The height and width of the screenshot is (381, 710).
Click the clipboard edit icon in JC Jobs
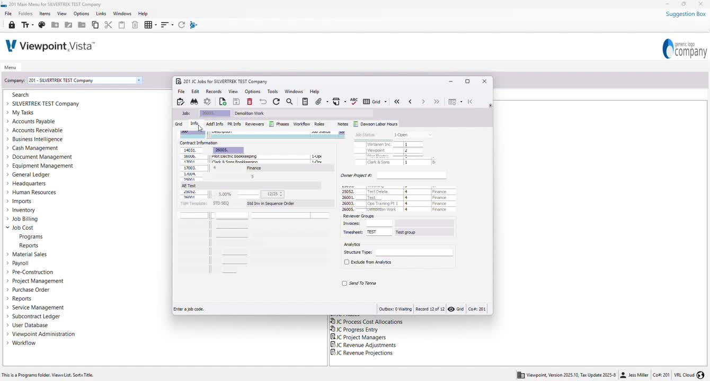pos(181,102)
